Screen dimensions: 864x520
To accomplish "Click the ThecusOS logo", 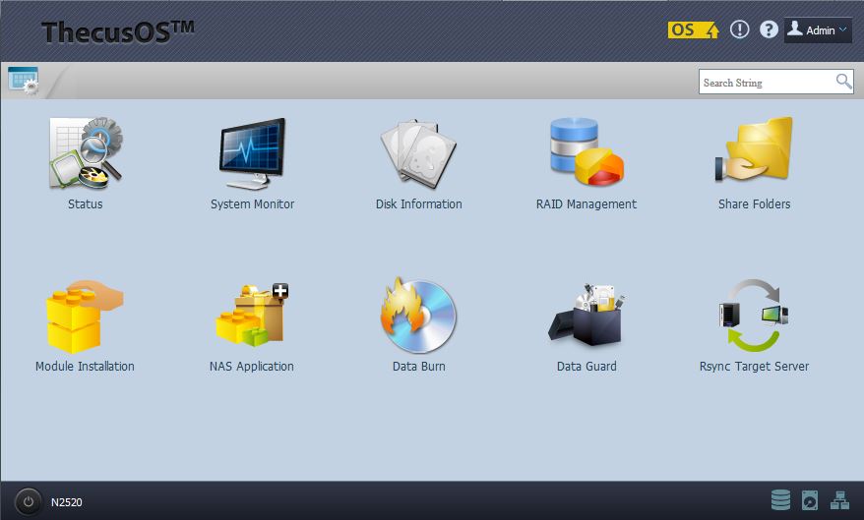I will [118, 31].
